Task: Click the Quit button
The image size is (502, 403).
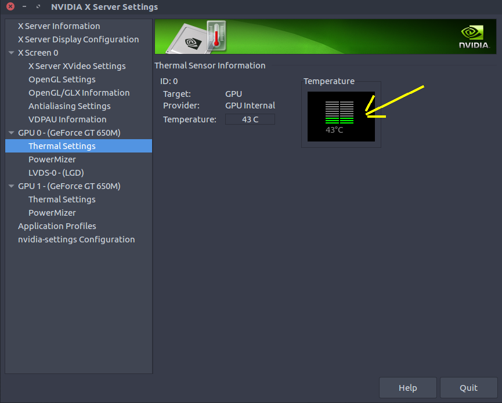Action: pos(469,388)
